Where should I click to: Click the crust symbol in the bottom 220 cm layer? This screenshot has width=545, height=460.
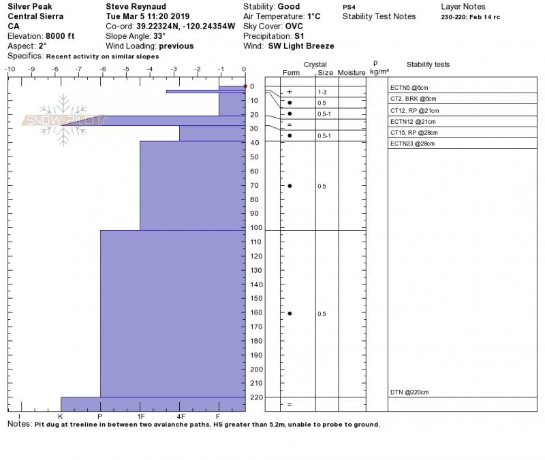[290, 405]
